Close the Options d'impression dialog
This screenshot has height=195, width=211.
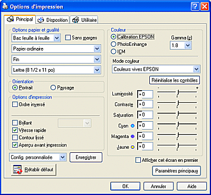pos(204,7)
